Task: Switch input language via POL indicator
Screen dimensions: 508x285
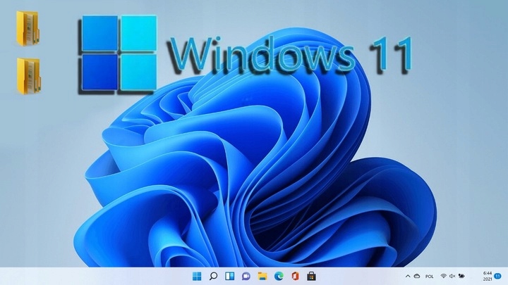Action: coord(430,277)
